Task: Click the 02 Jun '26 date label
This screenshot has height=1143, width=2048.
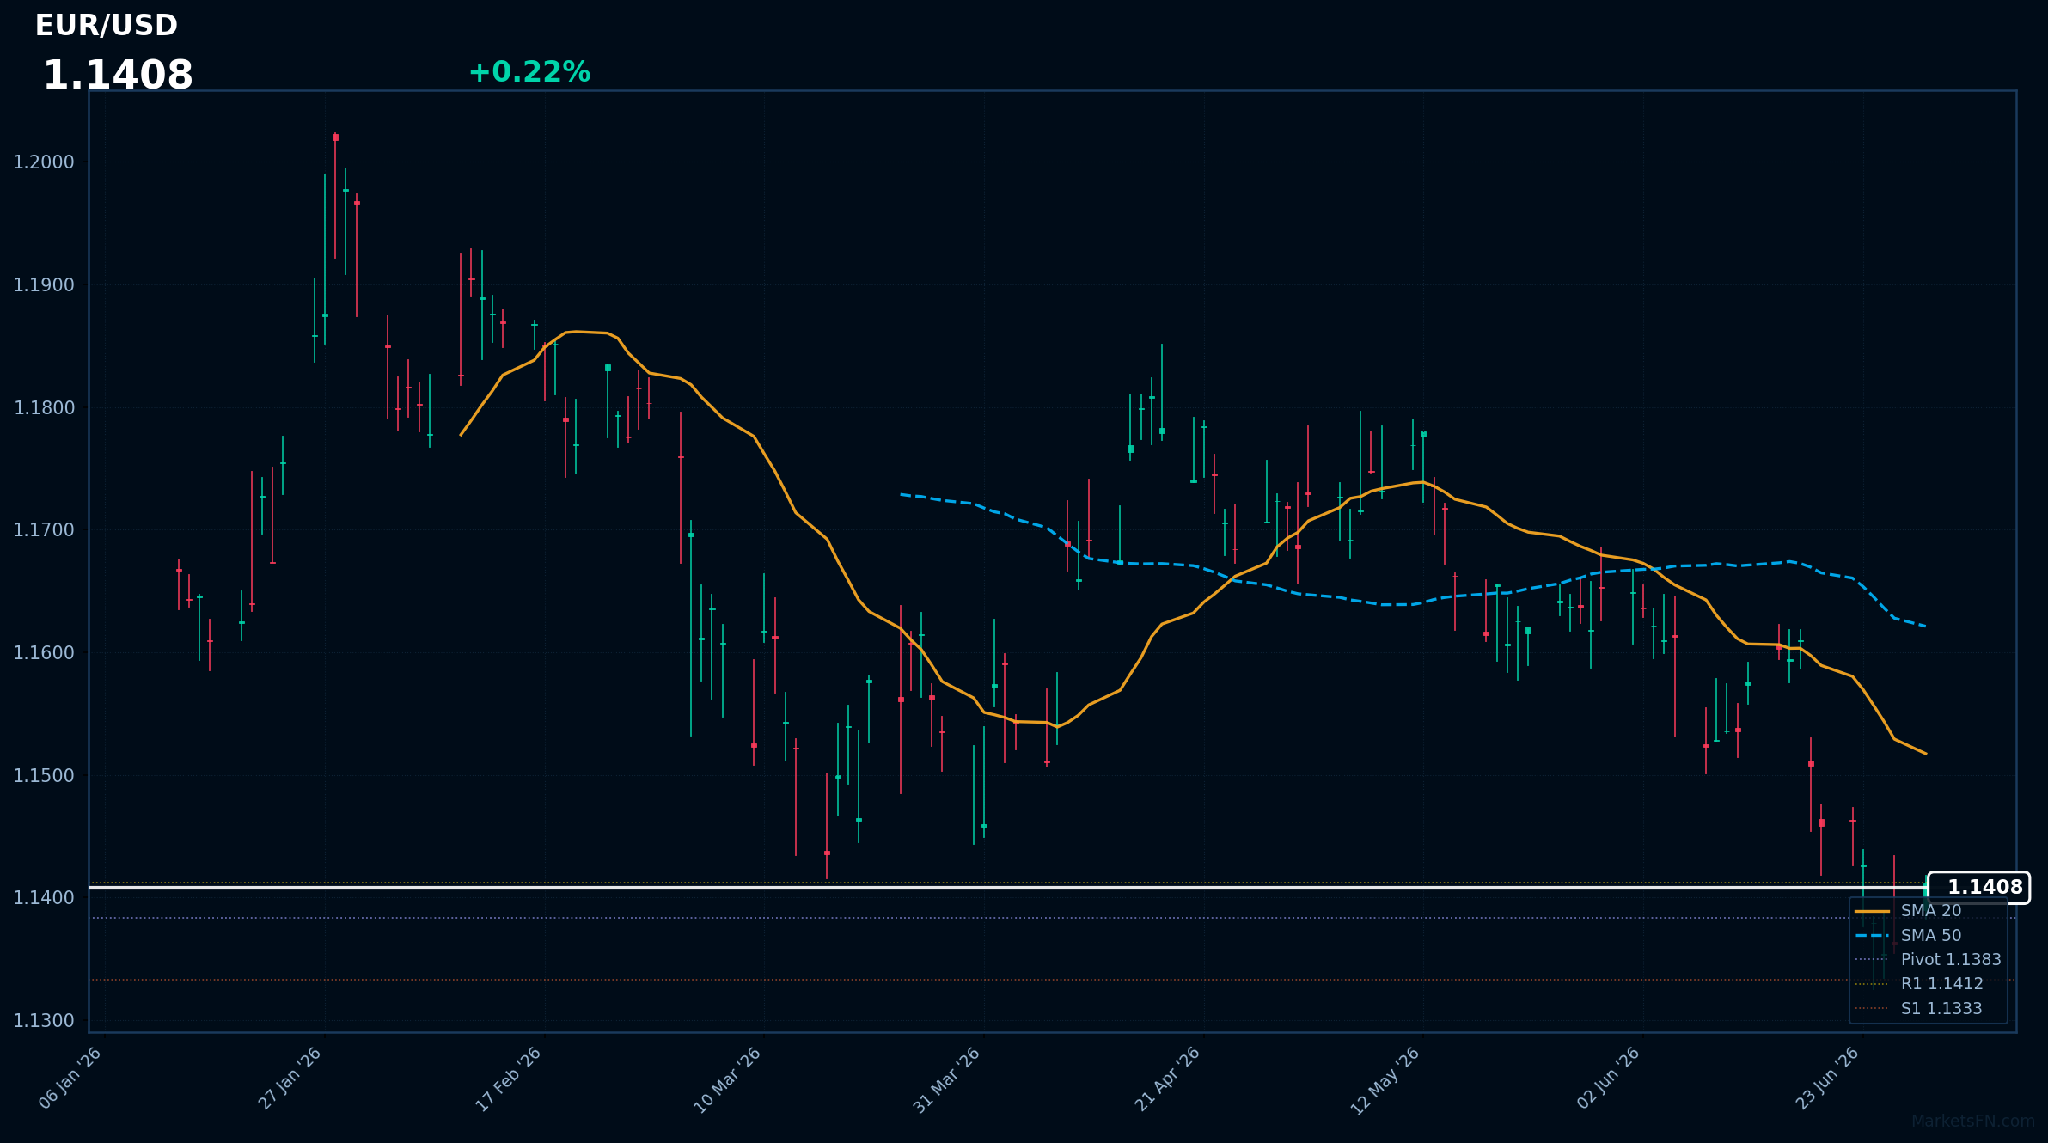Action: (x=1609, y=1077)
